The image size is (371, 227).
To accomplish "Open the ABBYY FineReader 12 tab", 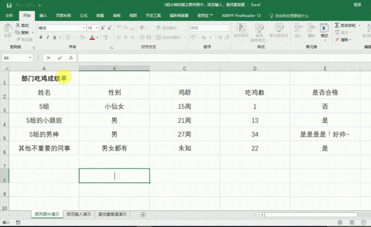I will click(241, 16).
